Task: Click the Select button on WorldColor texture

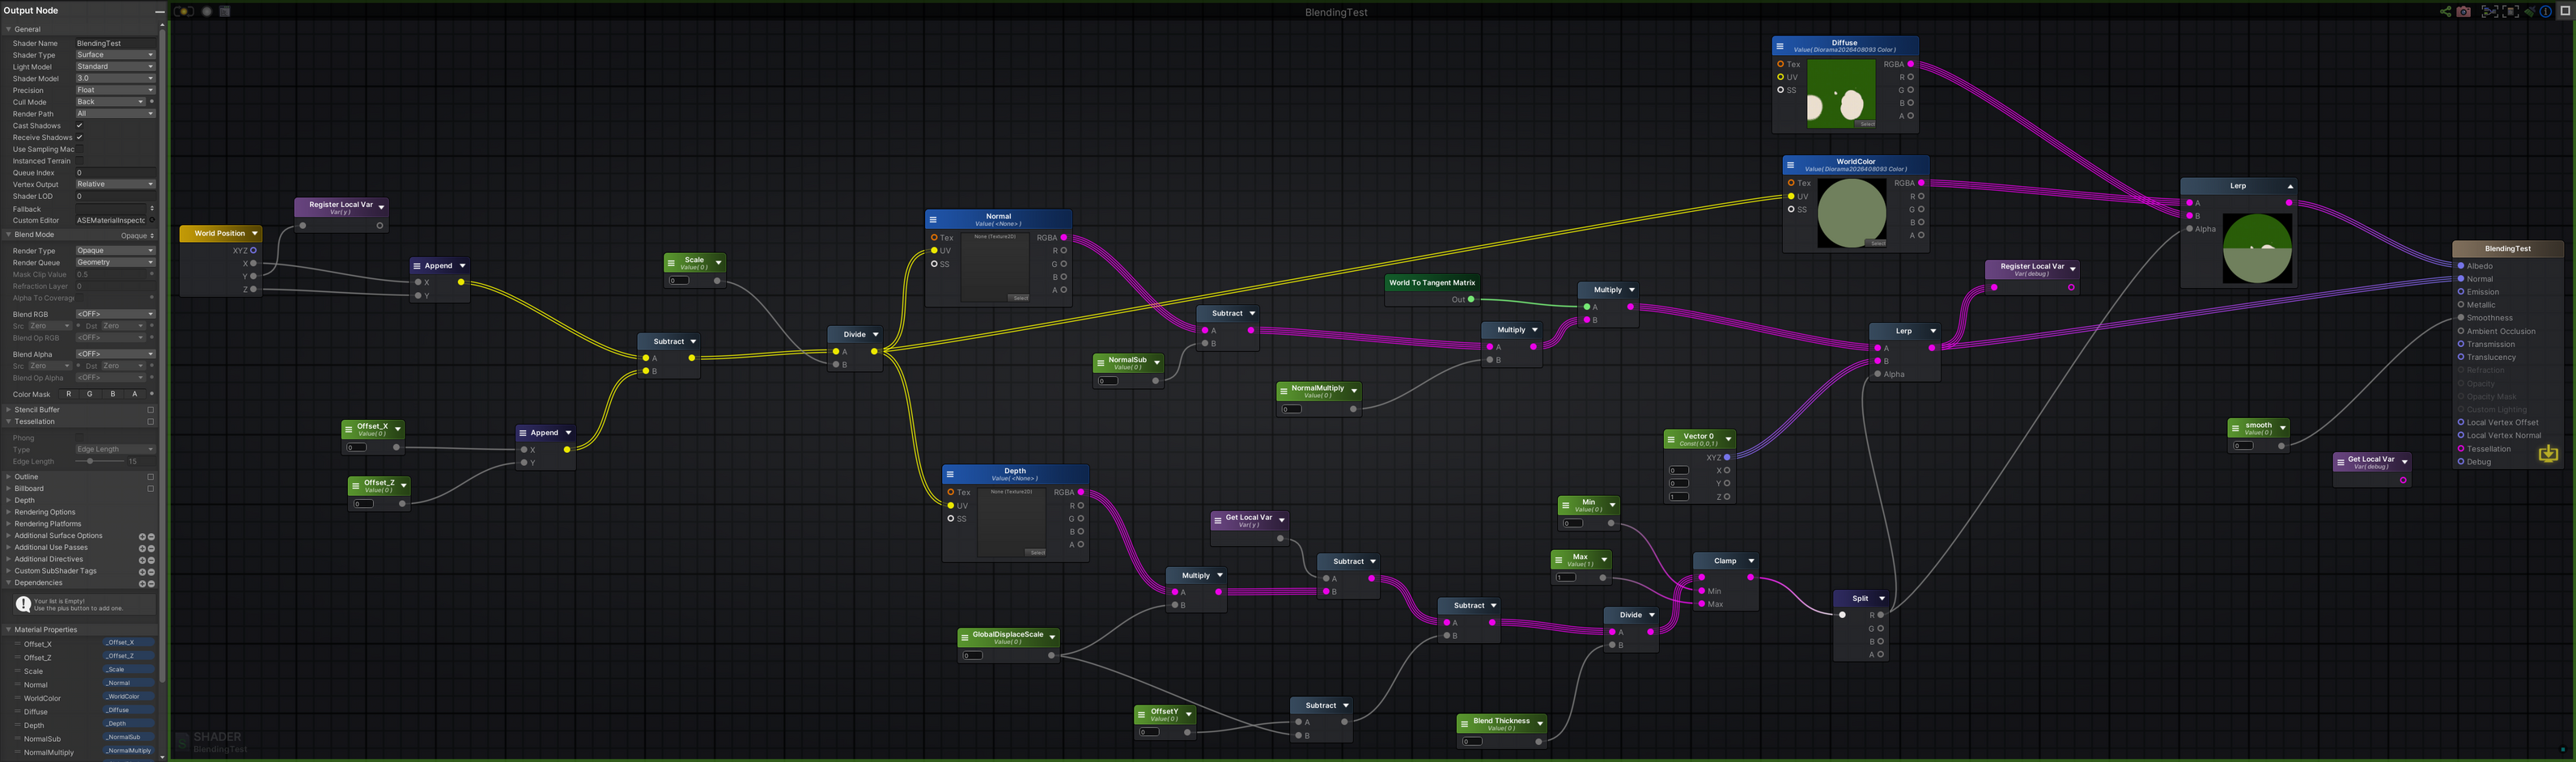Action: click(1877, 243)
